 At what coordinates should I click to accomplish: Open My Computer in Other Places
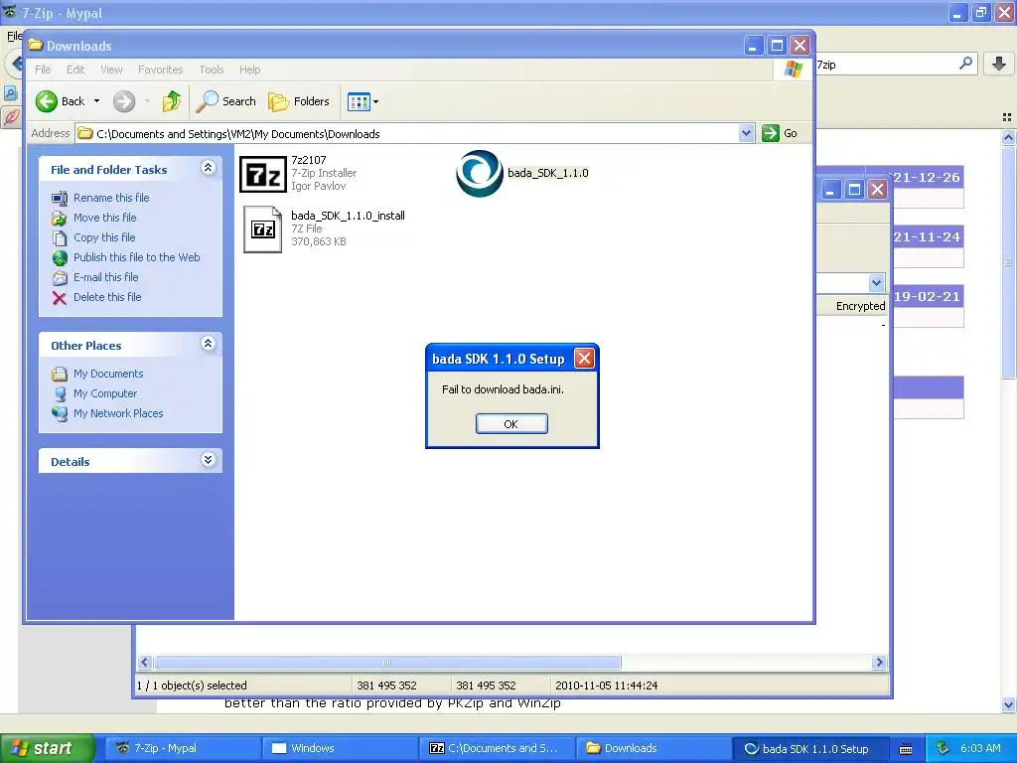(105, 393)
